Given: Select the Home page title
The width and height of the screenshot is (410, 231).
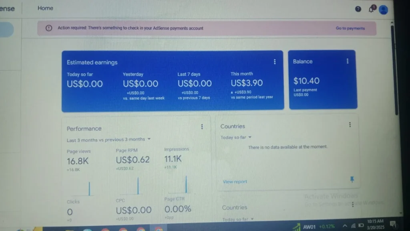Looking at the screenshot, I should tap(45, 8).
